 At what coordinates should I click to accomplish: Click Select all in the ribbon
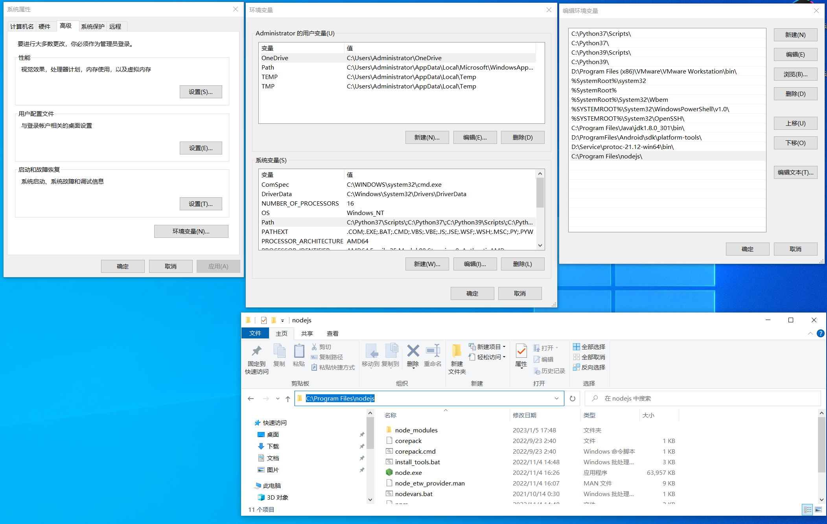click(x=589, y=347)
